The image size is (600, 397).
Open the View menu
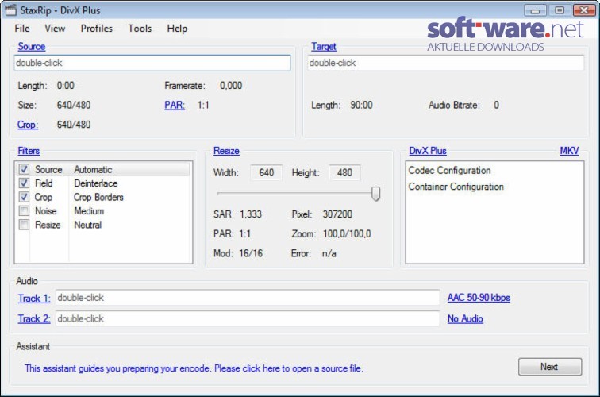point(55,29)
